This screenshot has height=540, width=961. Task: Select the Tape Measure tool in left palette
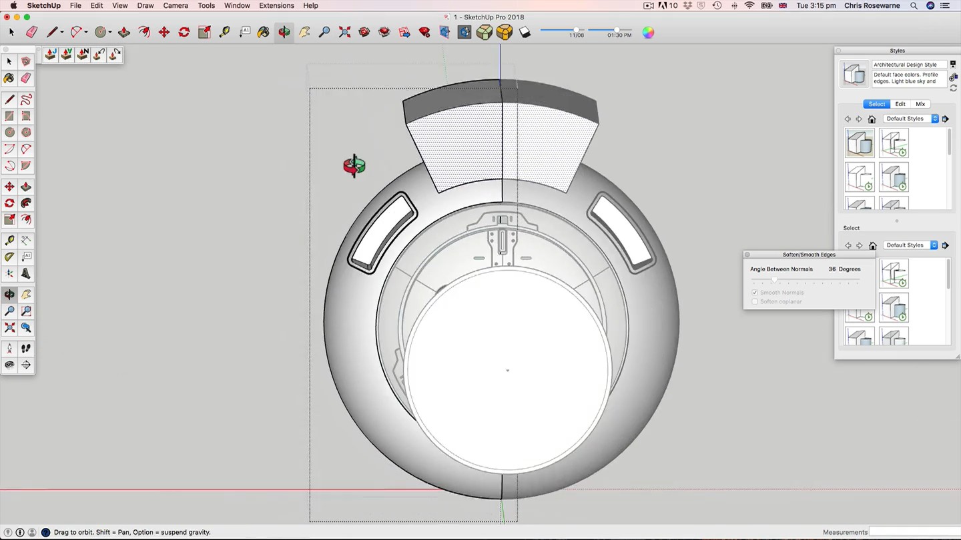9,240
